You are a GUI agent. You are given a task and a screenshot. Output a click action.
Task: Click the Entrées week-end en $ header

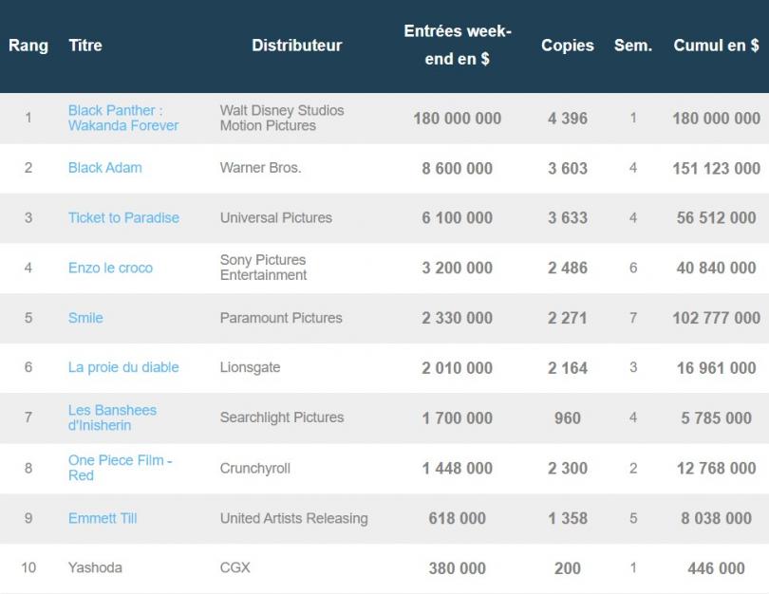pos(458,45)
